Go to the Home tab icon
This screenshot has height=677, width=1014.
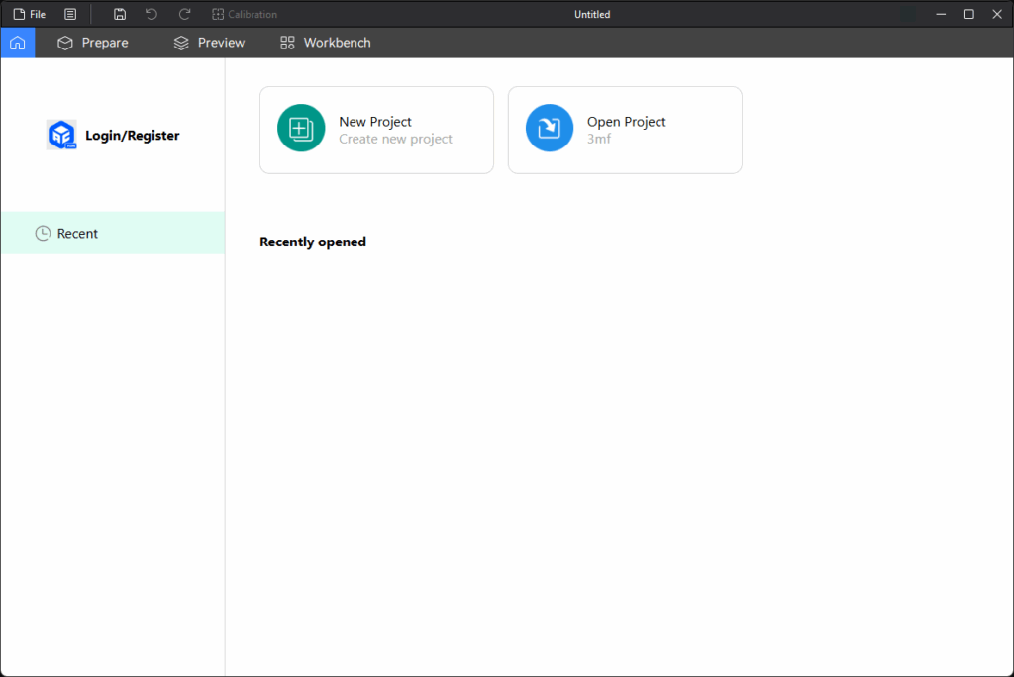18,43
